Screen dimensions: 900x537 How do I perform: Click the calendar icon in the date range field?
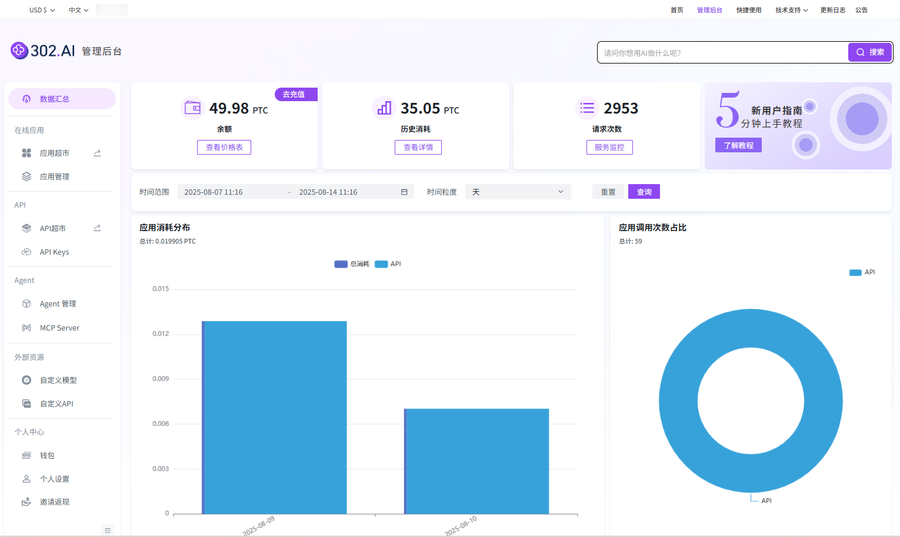pos(404,192)
